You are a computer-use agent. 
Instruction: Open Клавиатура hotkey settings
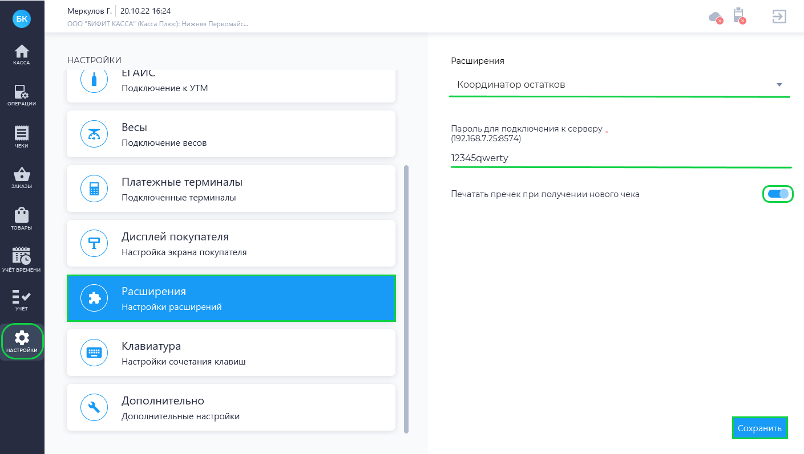coord(231,353)
